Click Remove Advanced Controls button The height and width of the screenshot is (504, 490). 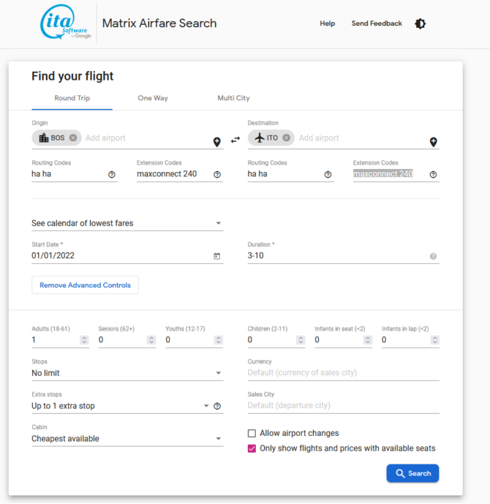tap(85, 285)
